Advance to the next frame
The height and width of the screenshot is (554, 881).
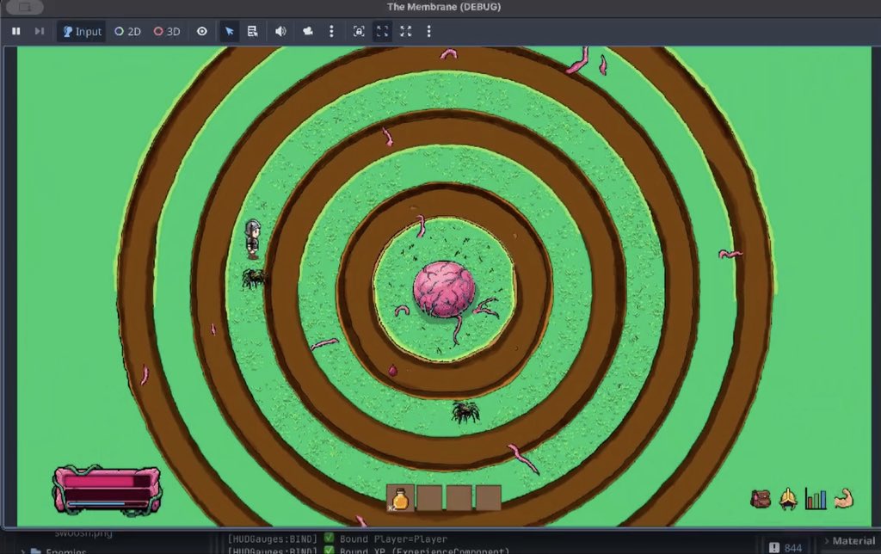[x=40, y=32]
